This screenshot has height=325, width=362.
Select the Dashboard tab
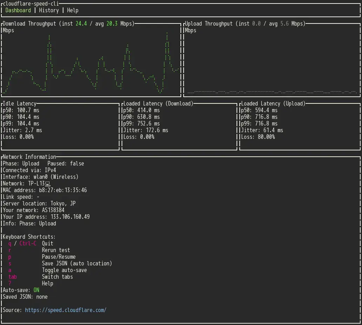18,10
